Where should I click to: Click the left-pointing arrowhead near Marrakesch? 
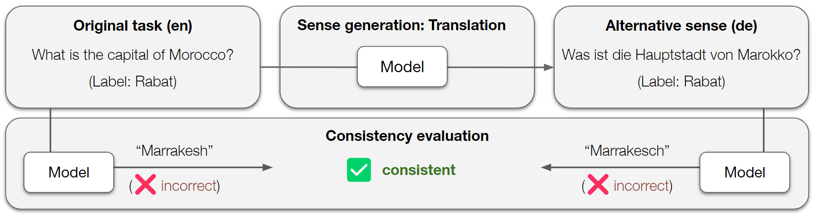(x=546, y=168)
